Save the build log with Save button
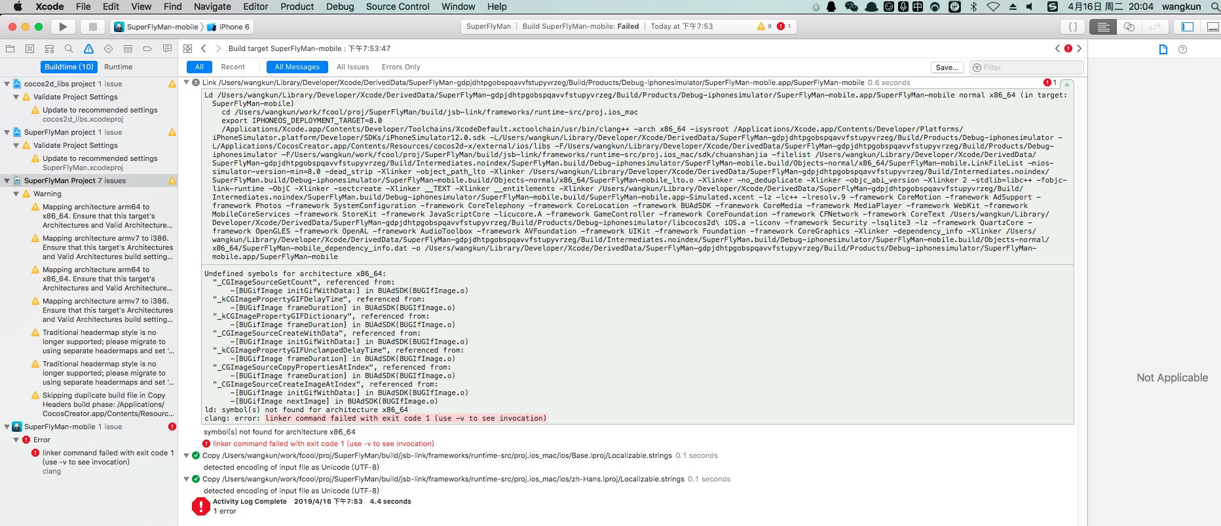Image resolution: width=1221 pixels, height=526 pixels. (947, 67)
